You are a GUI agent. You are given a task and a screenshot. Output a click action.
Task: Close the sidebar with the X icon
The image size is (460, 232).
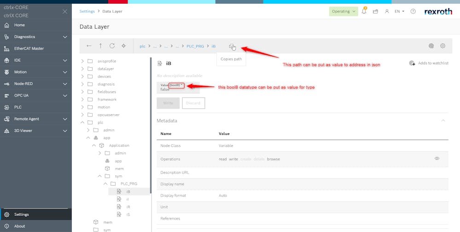point(65,12)
